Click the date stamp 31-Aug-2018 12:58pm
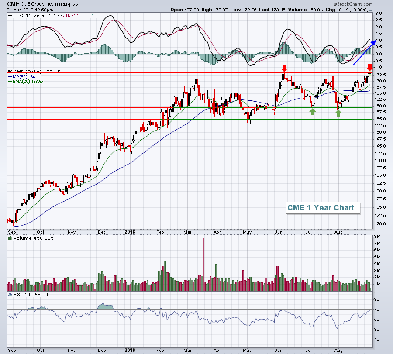This screenshot has height=354, width=393. pos(30,10)
